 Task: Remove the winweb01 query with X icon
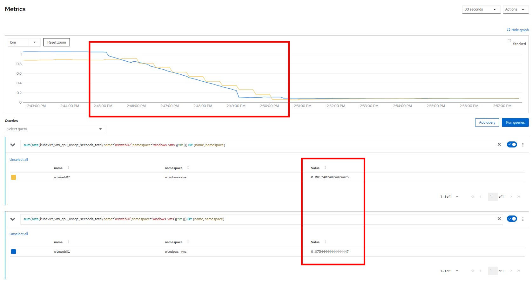499,219
